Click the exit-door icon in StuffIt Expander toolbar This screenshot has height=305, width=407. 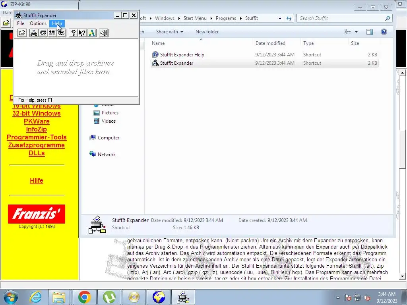104,33
